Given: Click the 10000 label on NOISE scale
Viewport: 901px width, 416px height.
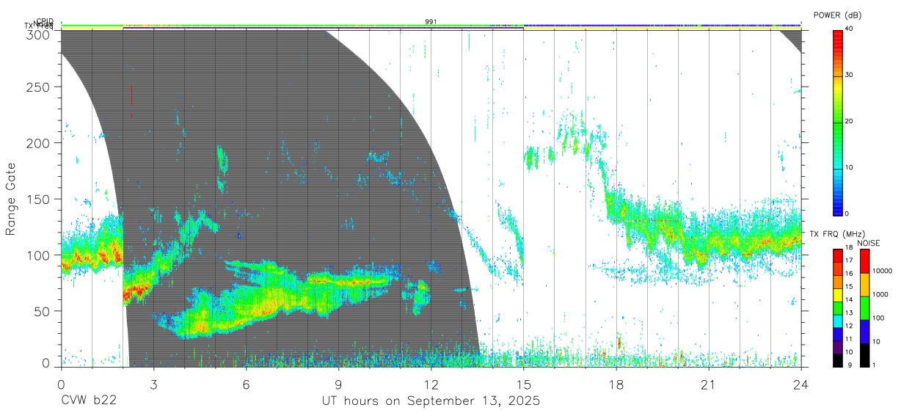Looking at the screenshot, I should point(883,271).
